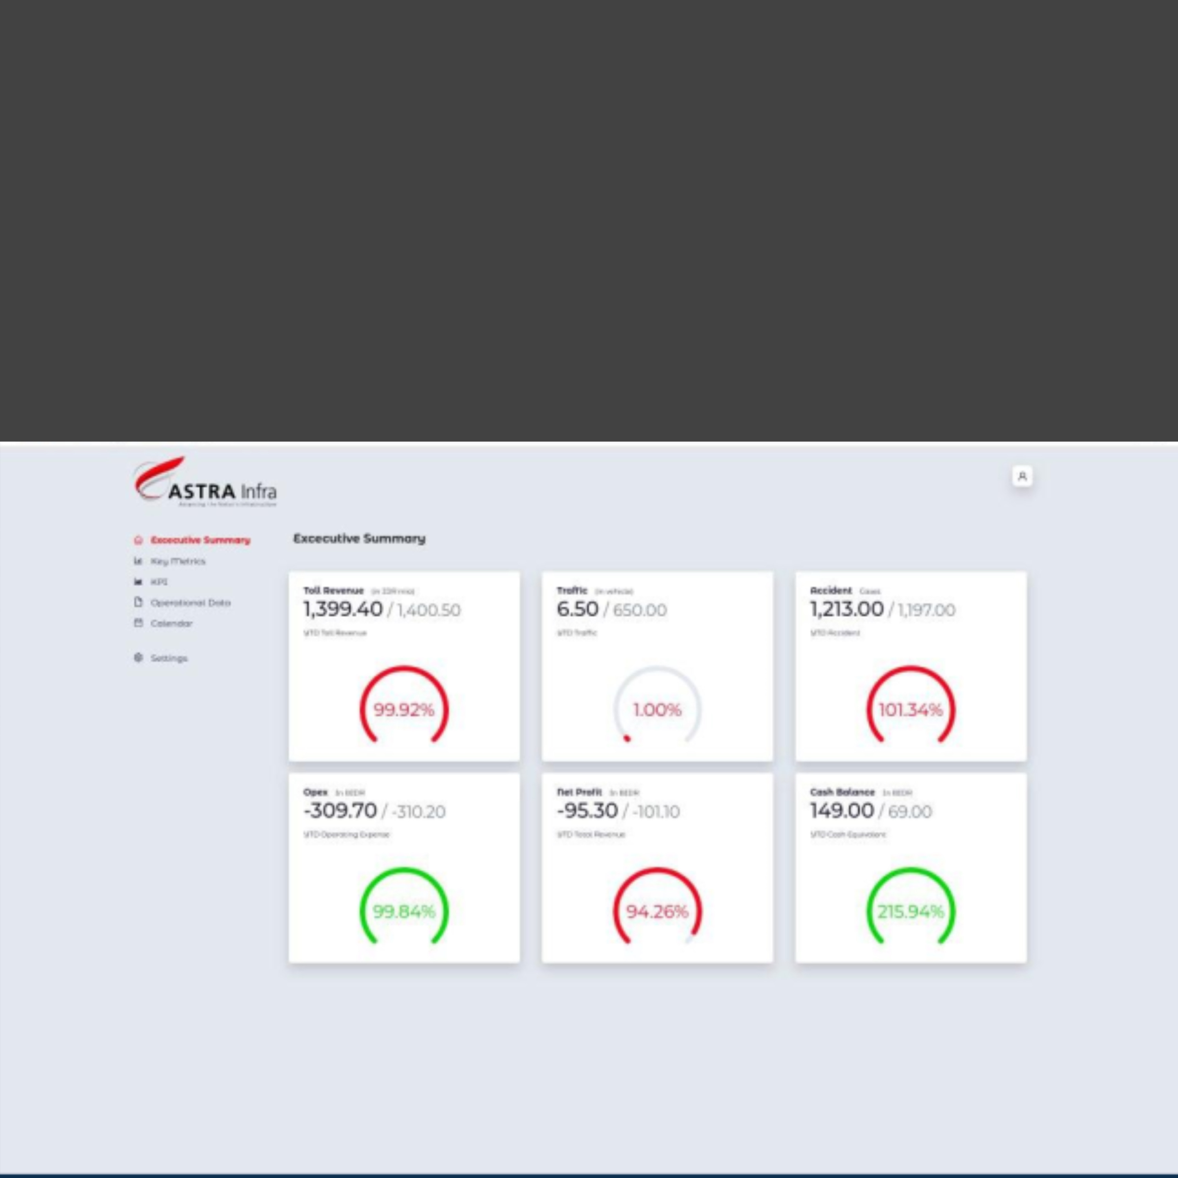Click the Net Profit 94.26% gauge

tap(657, 911)
